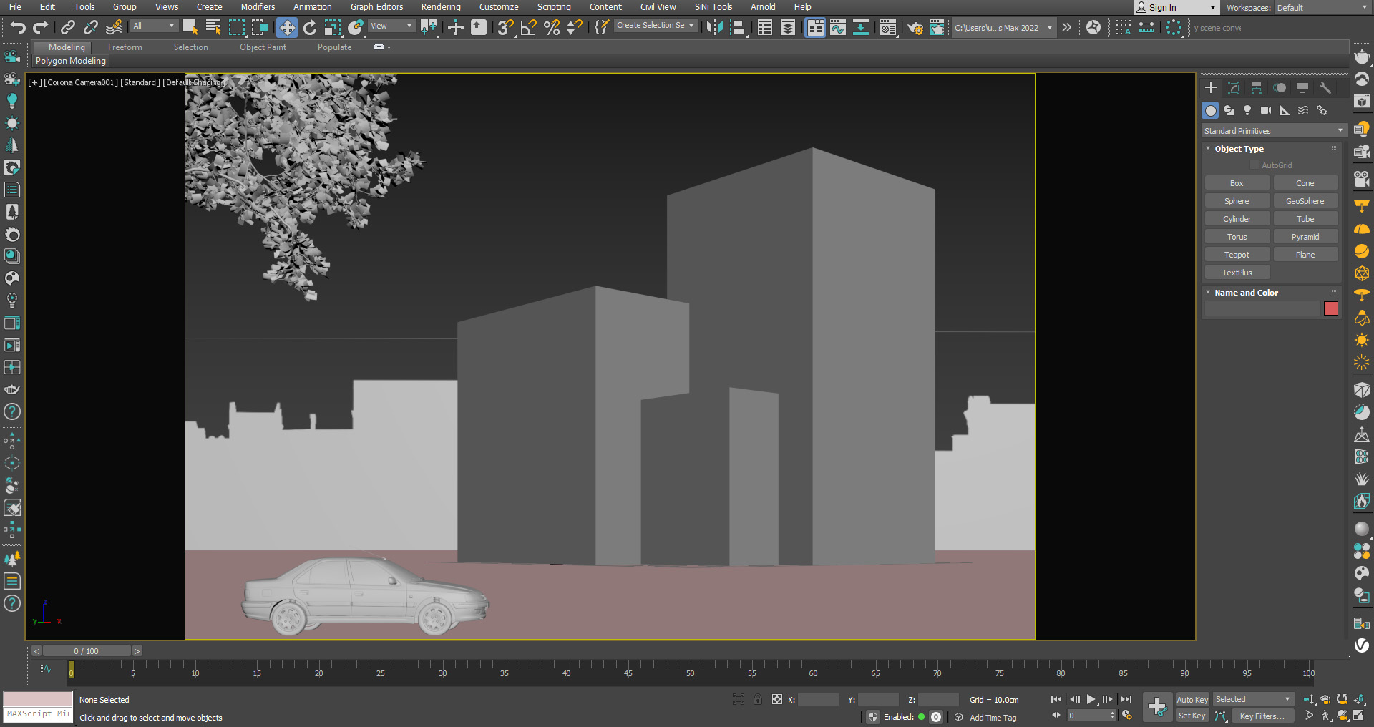Switch to the Freeform ribbon tab
1374x727 pixels.
[x=125, y=47]
